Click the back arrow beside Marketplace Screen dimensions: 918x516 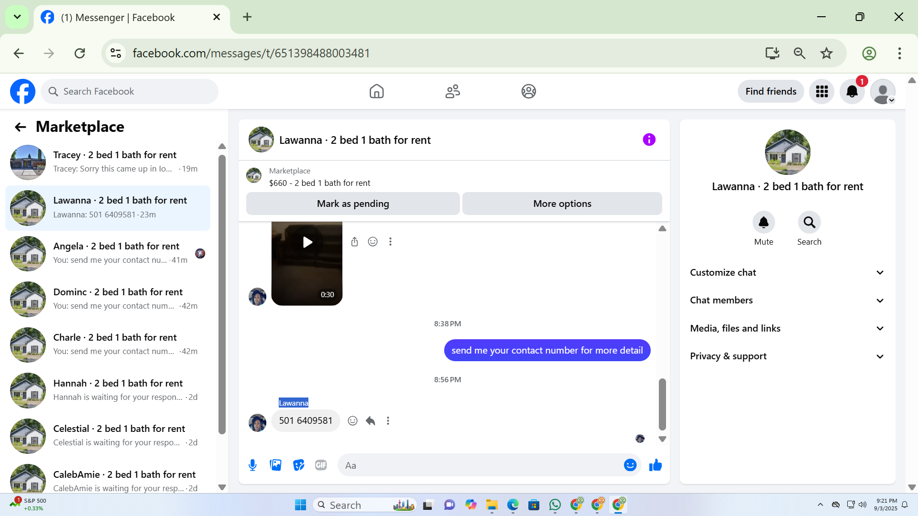20,127
